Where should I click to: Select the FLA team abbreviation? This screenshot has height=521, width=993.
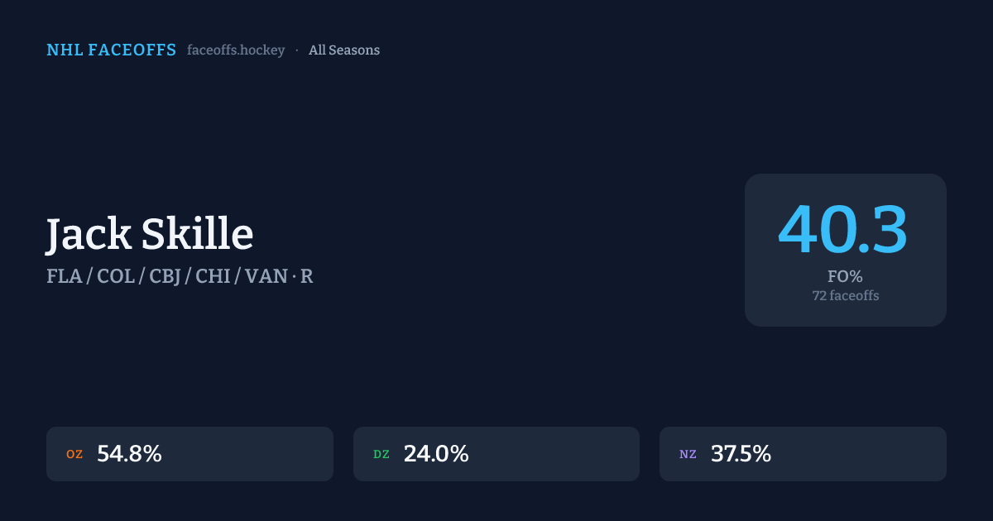pyautogui.click(x=64, y=276)
